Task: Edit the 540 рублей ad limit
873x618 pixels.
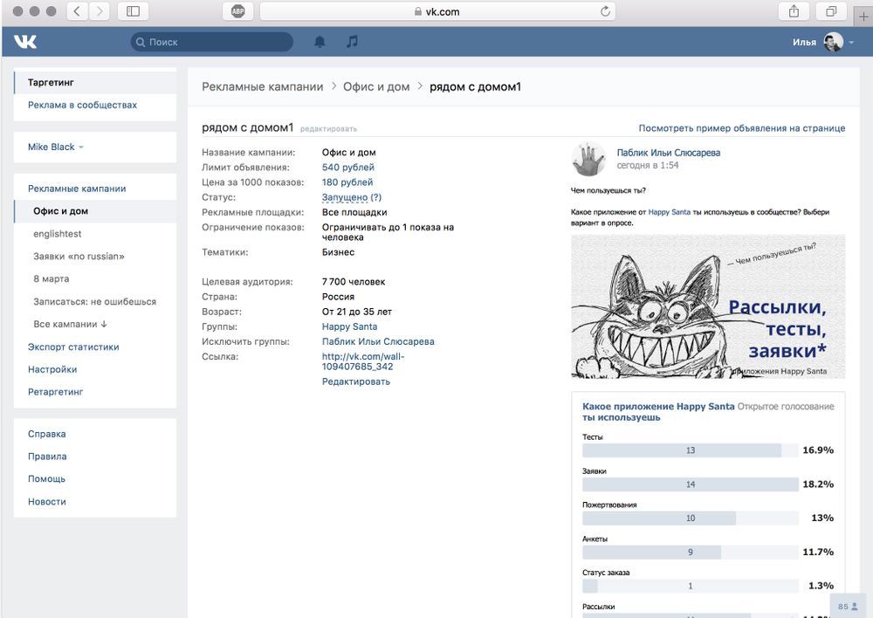Action: coord(348,167)
